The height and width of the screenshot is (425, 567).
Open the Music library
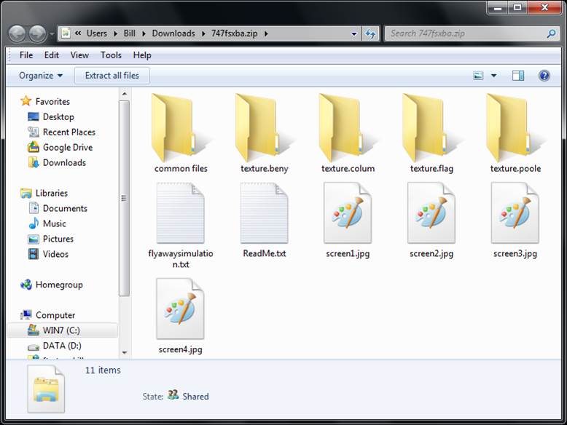pyautogui.click(x=54, y=223)
